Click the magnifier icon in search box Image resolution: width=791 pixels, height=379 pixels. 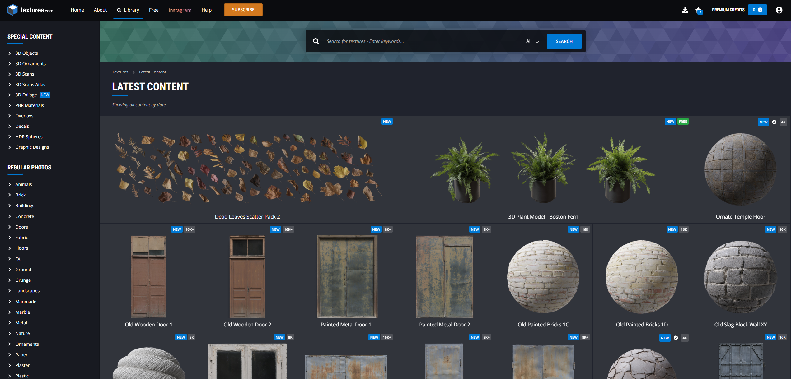(316, 41)
